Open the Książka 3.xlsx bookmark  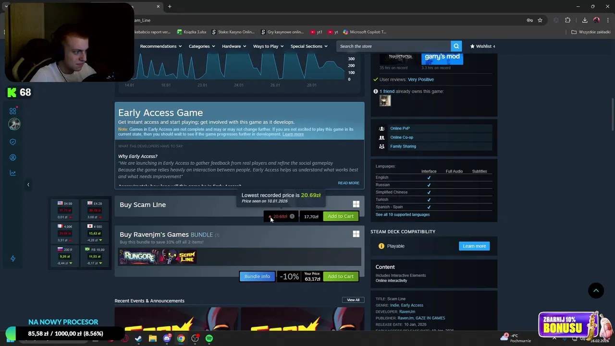pyautogui.click(x=191, y=32)
